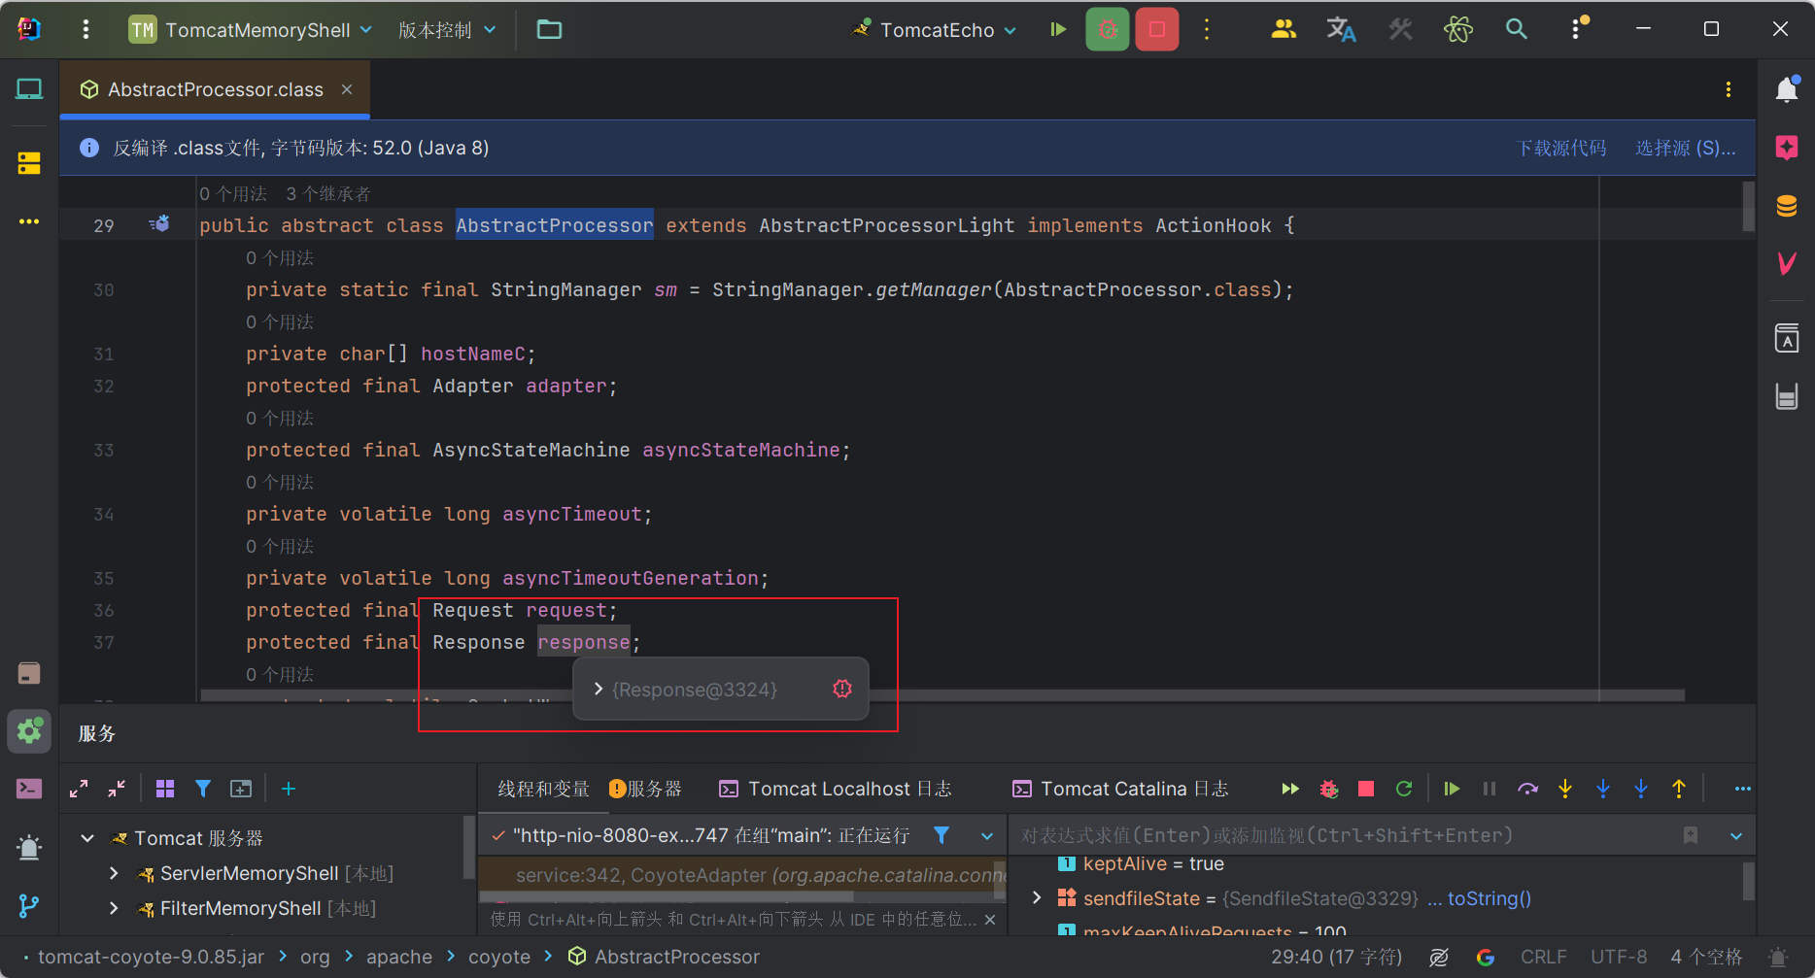
Task: Open services in new tab icon
Action: 241,789
